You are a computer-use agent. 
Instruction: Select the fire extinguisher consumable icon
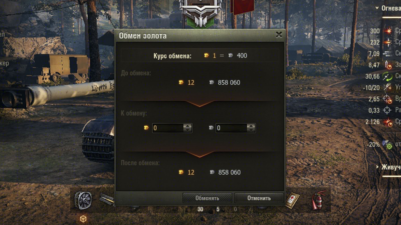(318, 200)
